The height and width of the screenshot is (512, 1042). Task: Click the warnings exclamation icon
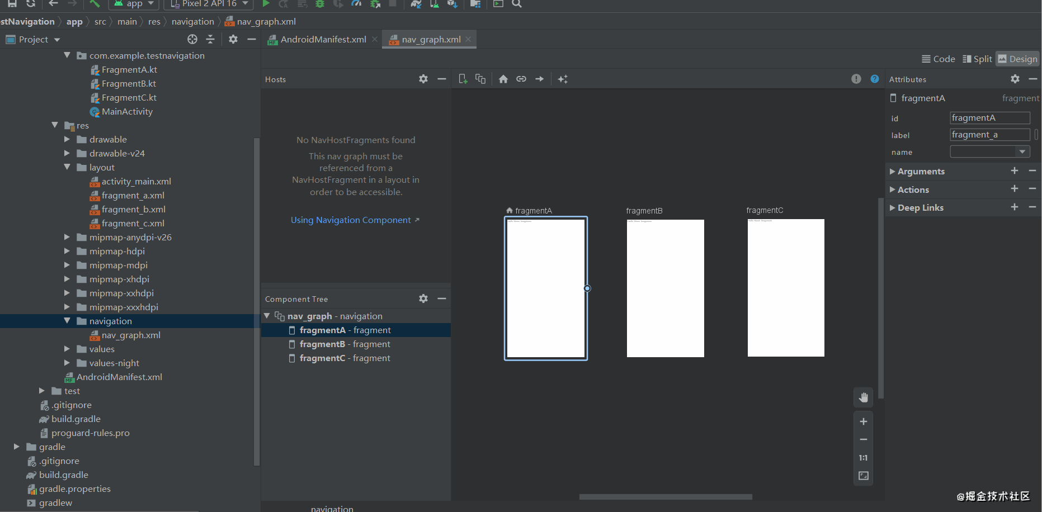click(856, 79)
